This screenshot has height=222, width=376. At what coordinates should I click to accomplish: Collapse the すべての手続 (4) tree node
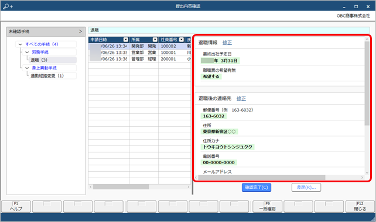coord(20,44)
